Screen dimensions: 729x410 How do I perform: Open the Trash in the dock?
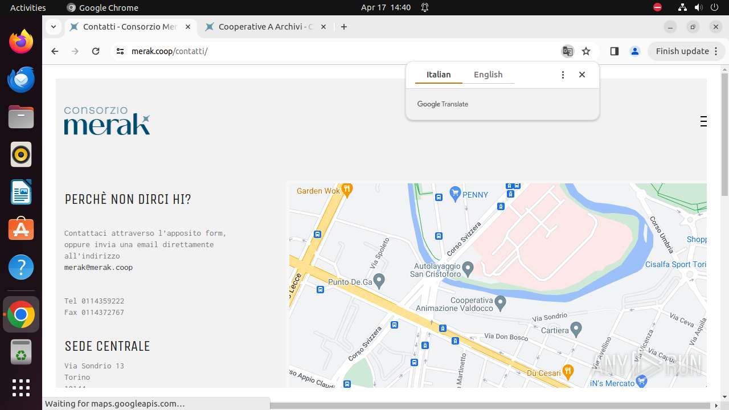[21, 352]
